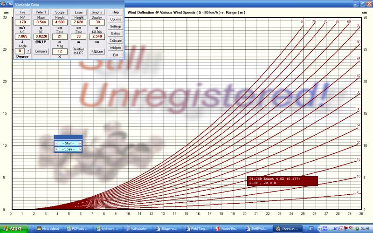373x233 pixels.
Task: Click the KillZone button
Action: [97, 51]
